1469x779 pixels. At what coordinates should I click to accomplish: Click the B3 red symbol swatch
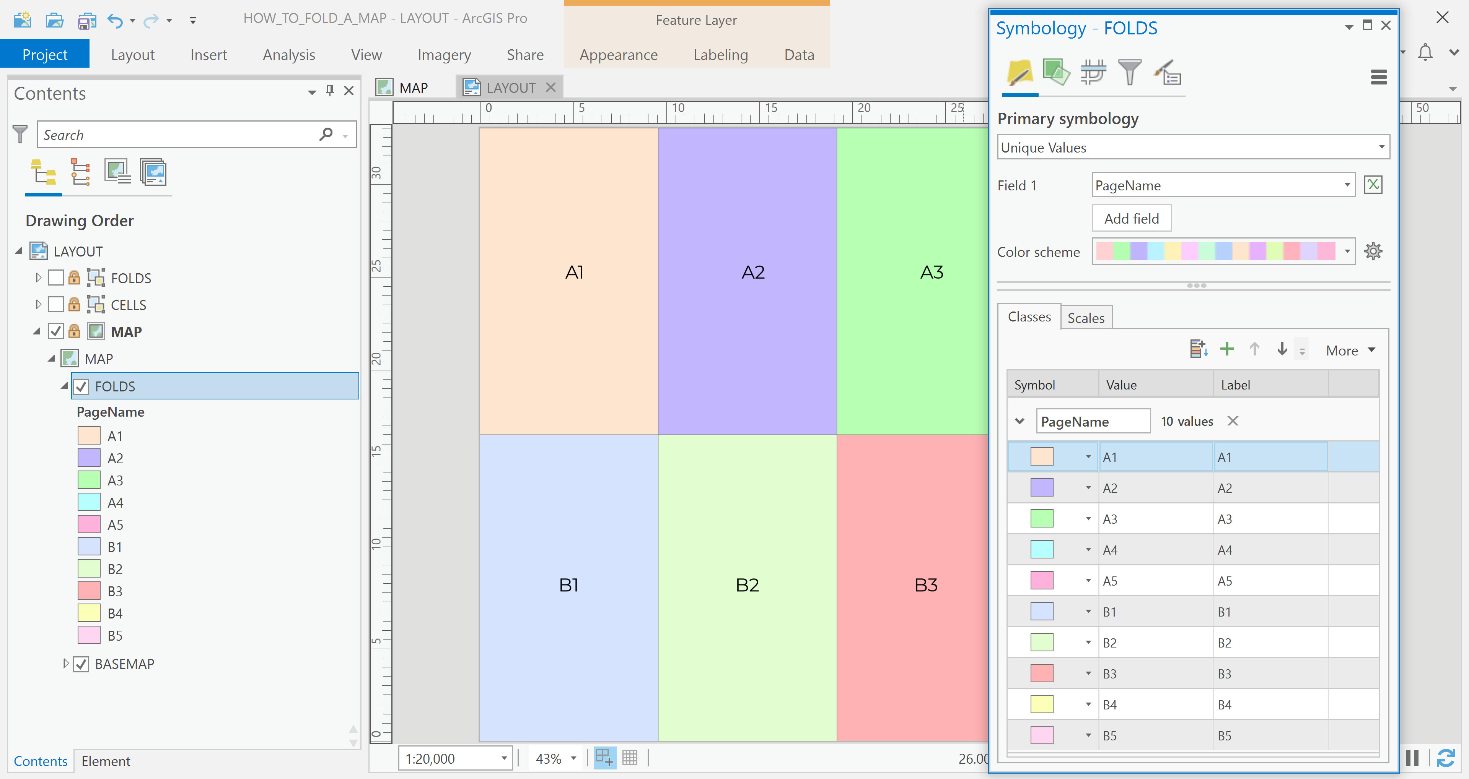[1041, 673]
